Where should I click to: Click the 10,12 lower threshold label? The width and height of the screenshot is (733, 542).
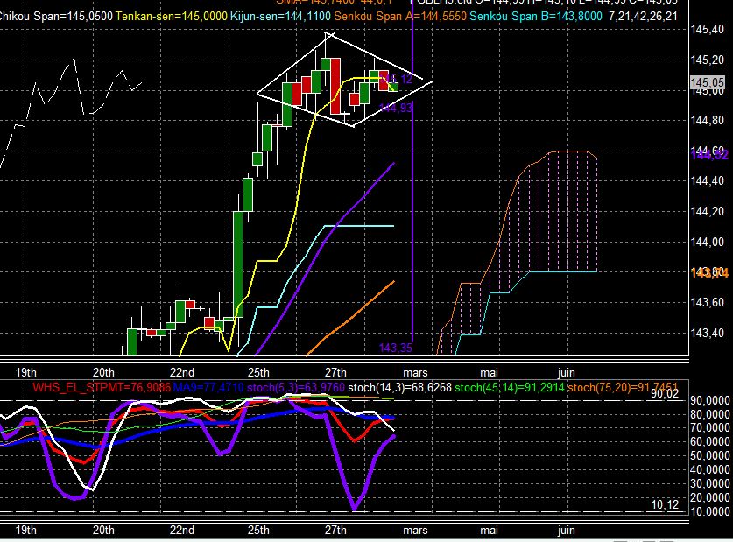665,504
